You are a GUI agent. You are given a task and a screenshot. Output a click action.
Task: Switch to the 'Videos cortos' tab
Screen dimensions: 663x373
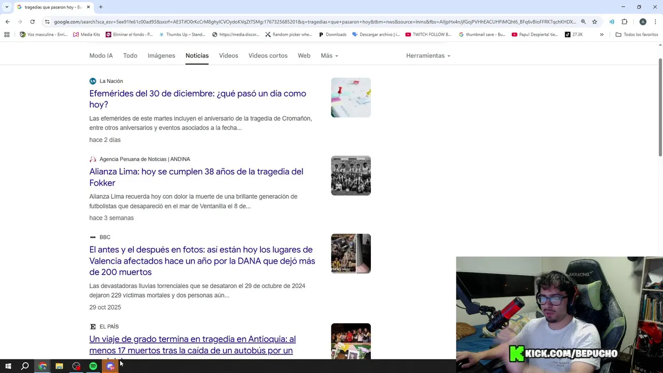coord(268,55)
